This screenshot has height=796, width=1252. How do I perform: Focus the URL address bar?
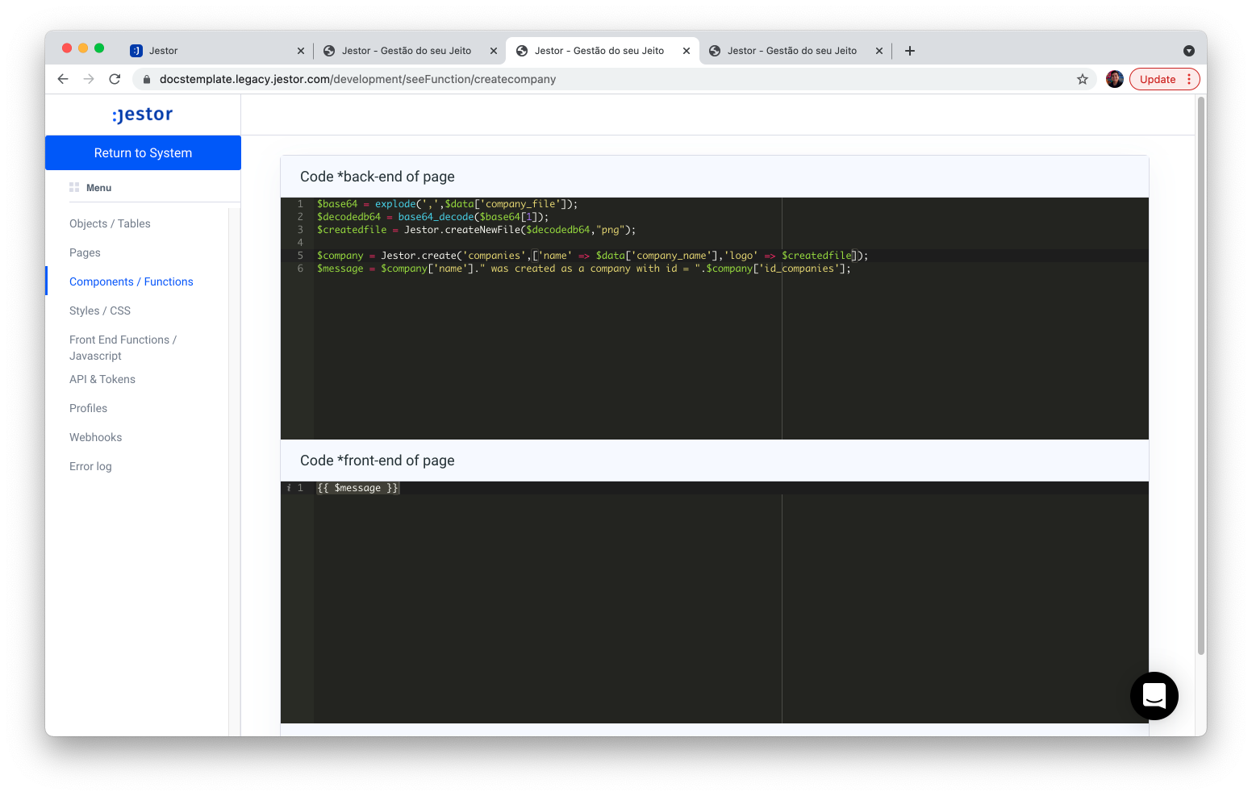click(613, 79)
